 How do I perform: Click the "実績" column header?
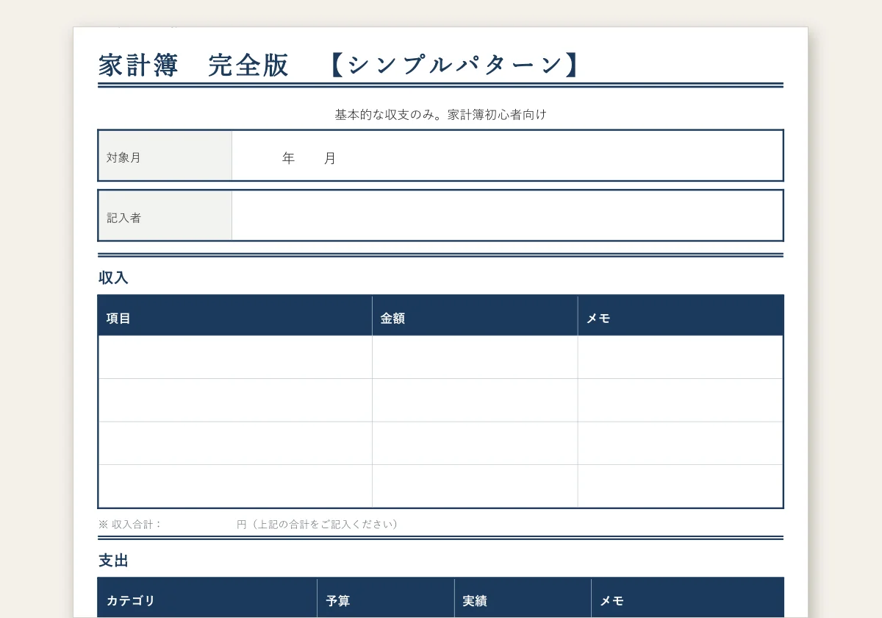(523, 598)
